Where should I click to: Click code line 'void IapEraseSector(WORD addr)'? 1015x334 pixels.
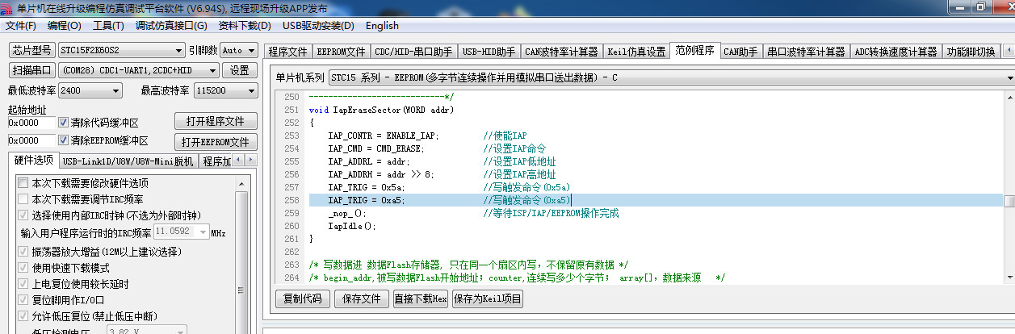tap(381, 109)
